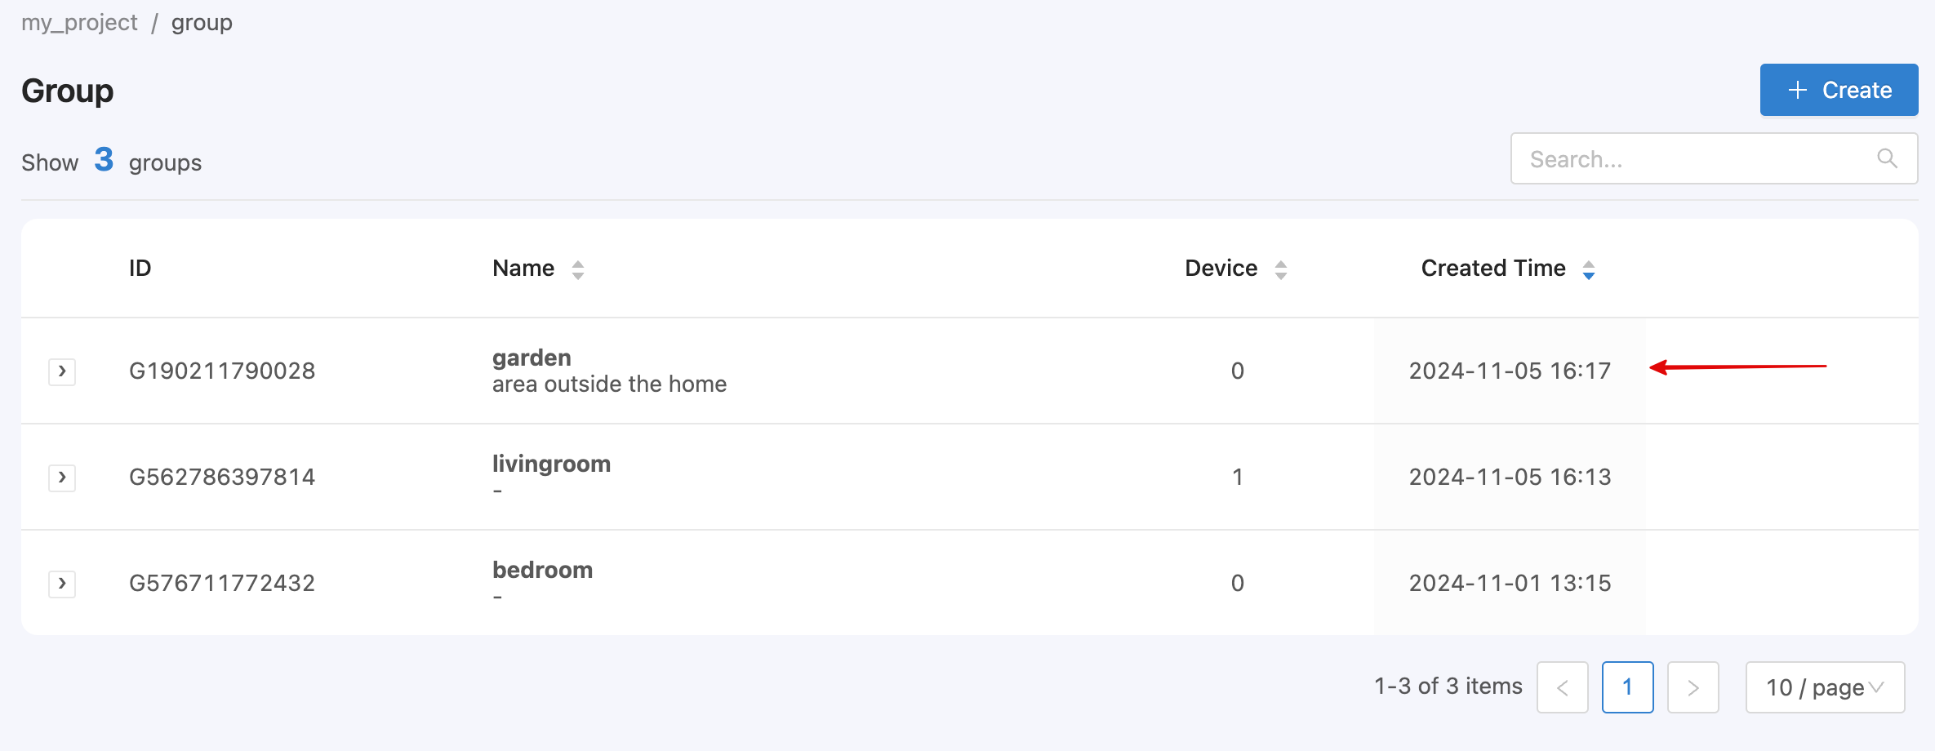Click the search magnifier icon
Image resolution: width=1935 pixels, height=751 pixels.
(x=1887, y=158)
